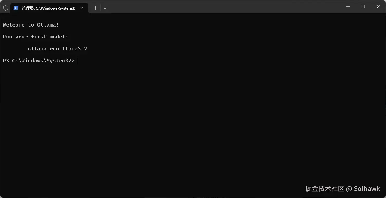
Task: Maximize the terminal window
Action: 363,7
